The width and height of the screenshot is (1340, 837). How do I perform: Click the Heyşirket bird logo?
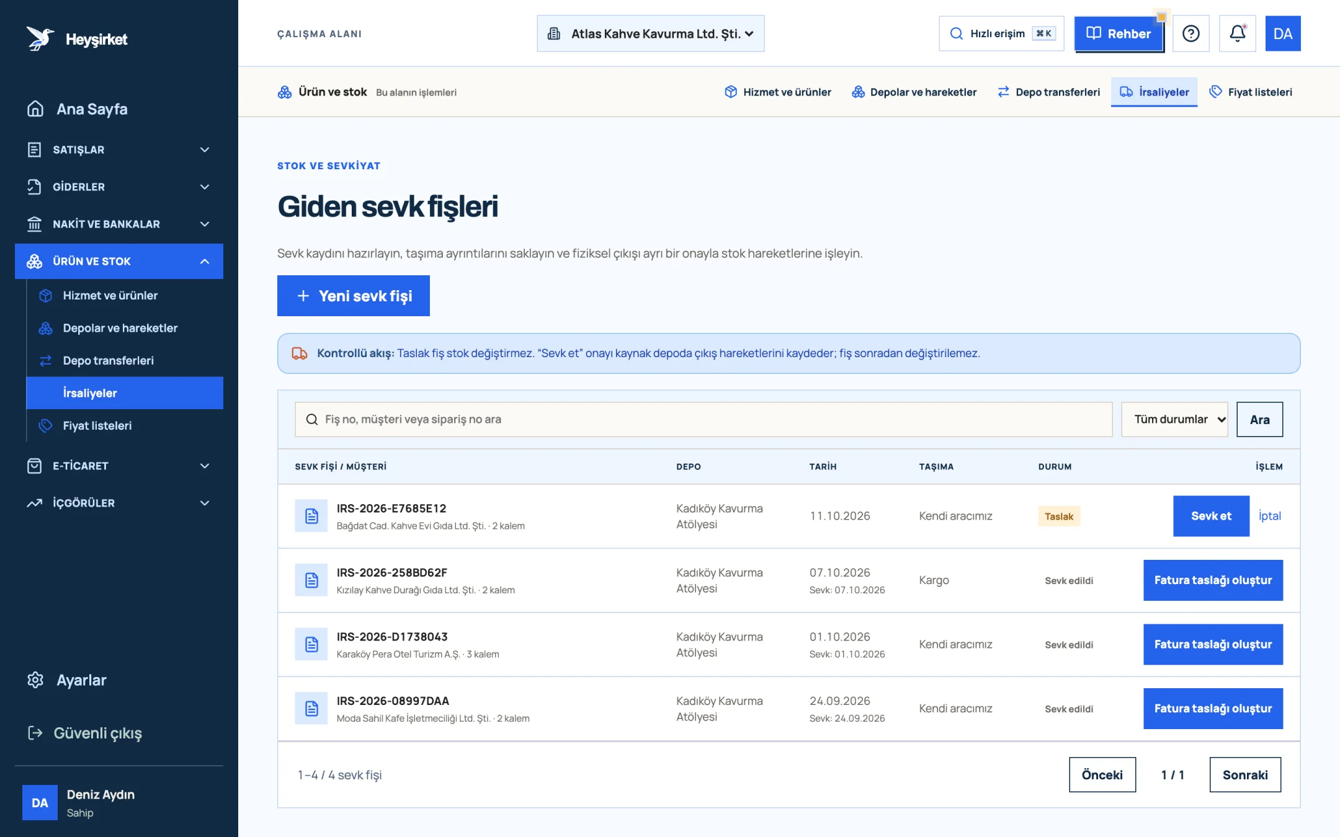pos(40,38)
